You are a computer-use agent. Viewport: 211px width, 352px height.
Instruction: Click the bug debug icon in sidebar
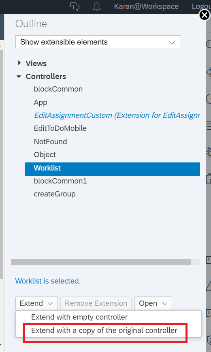coord(209,152)
